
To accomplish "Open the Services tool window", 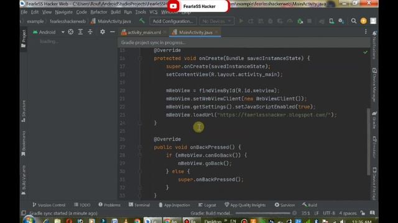I will tap(285, 205).
